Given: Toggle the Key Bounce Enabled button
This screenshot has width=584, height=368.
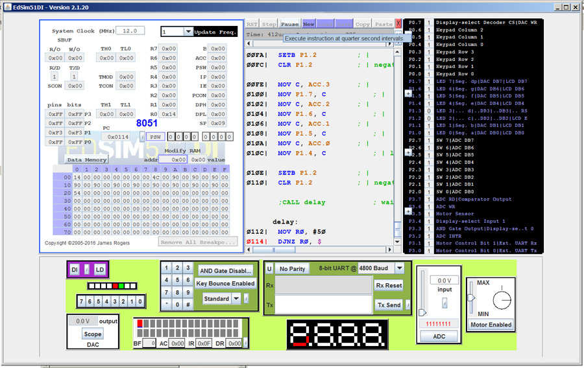Looking at the screenshot, I should (225, 283).
